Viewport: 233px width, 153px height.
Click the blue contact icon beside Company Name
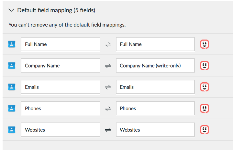click(12, 65)
